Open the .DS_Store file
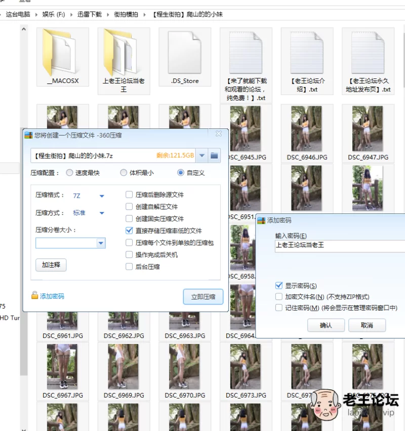The image size is (405, 431). 185,55
